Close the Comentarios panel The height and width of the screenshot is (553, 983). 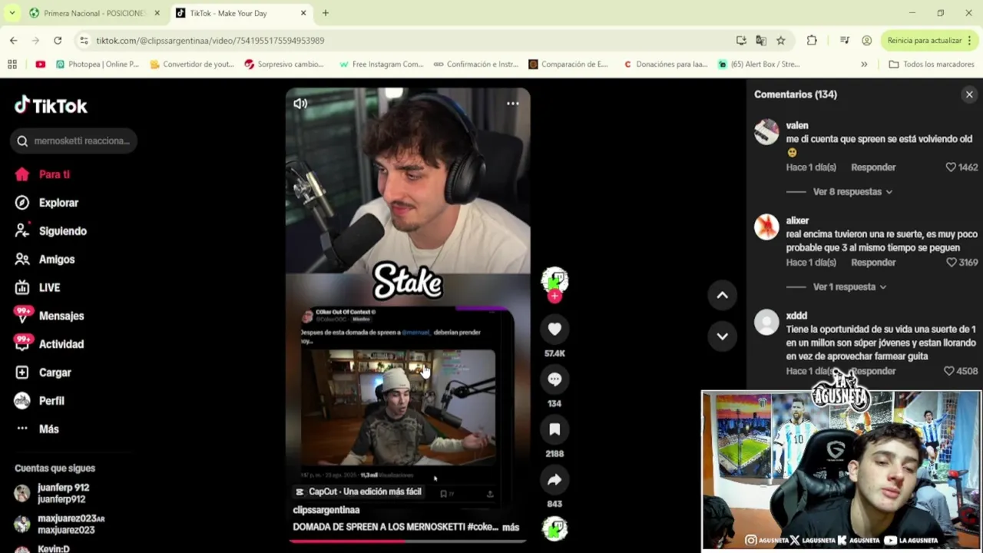(x=969, y=94)
